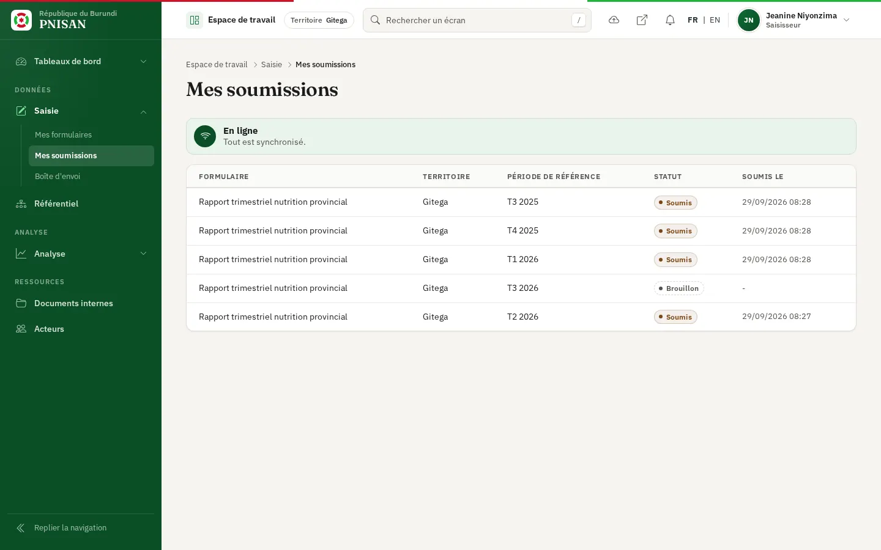This screenshot has width=881, height=550.
Task: Expand the Analyse menu chevron
Action: [x=144, y=254]
